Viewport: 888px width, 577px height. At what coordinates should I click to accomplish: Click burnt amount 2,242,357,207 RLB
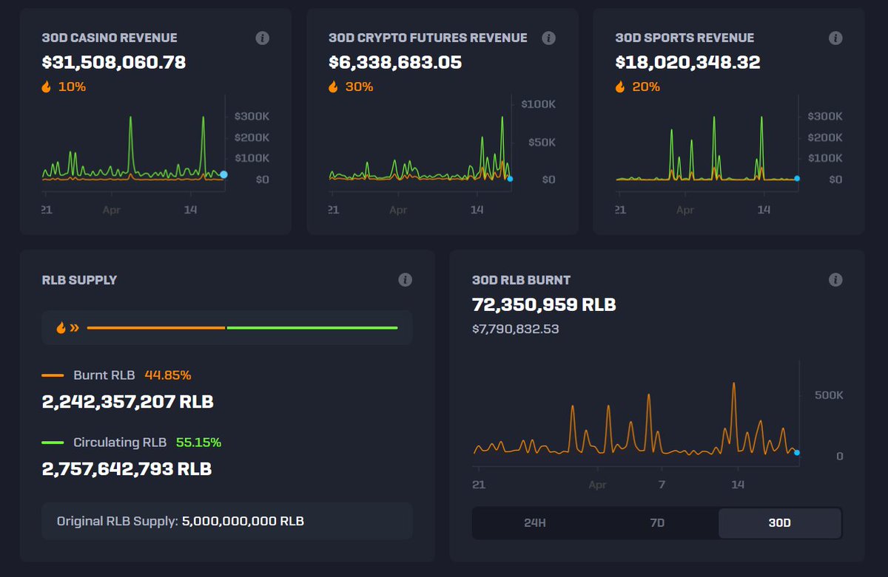pos(127,402)
